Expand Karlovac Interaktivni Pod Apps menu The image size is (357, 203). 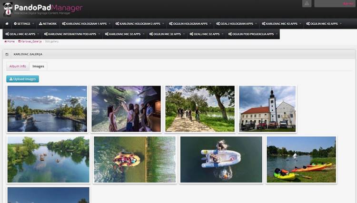coord(72,34)
